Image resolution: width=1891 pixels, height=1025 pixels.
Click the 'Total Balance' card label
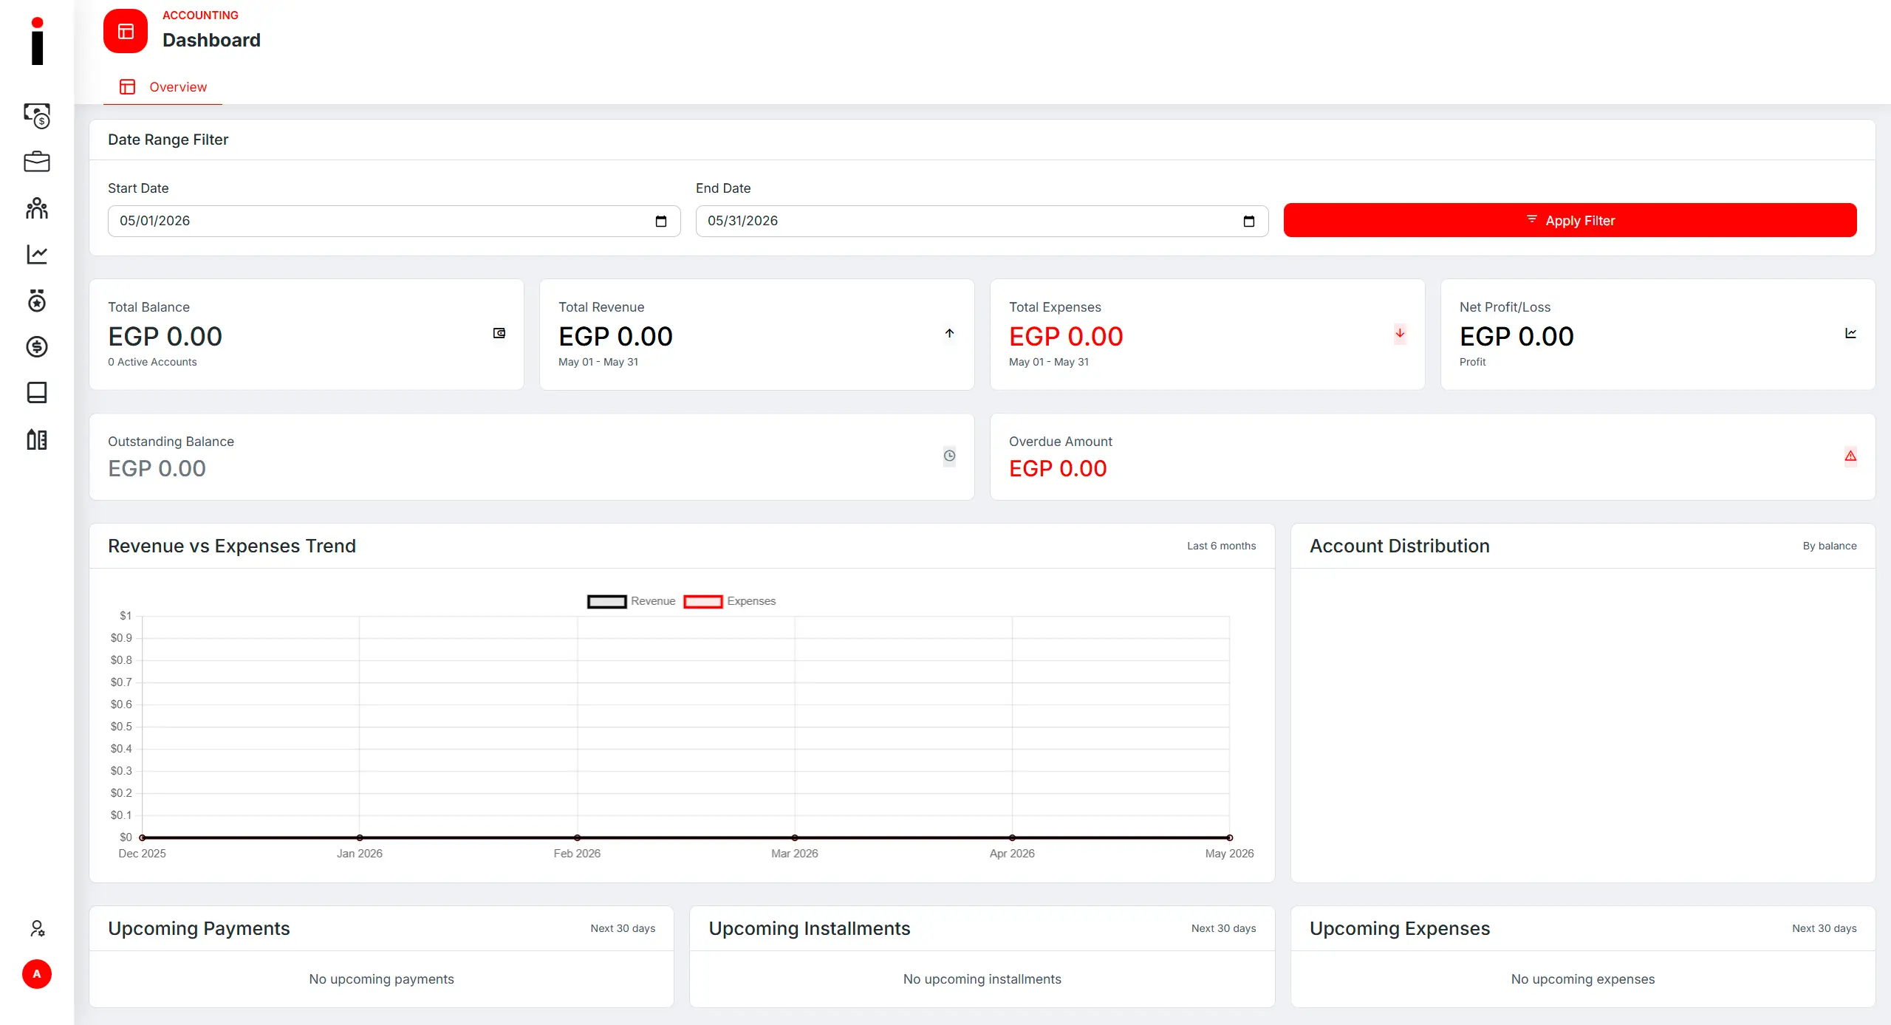(x=148, y=306)
